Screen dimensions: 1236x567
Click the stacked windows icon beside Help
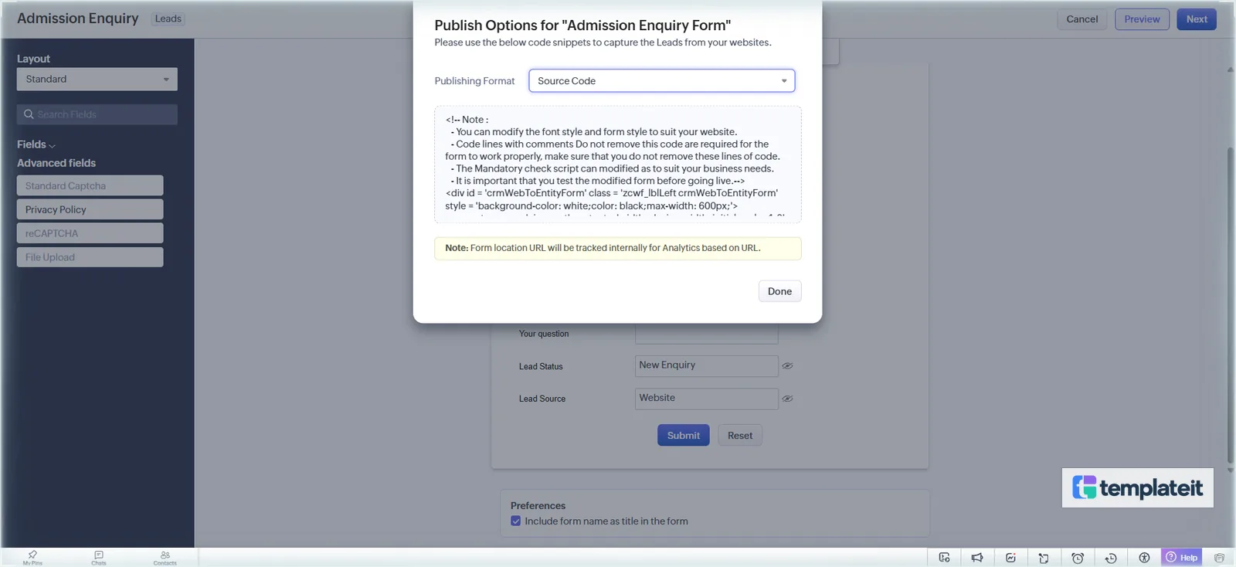1219,558
